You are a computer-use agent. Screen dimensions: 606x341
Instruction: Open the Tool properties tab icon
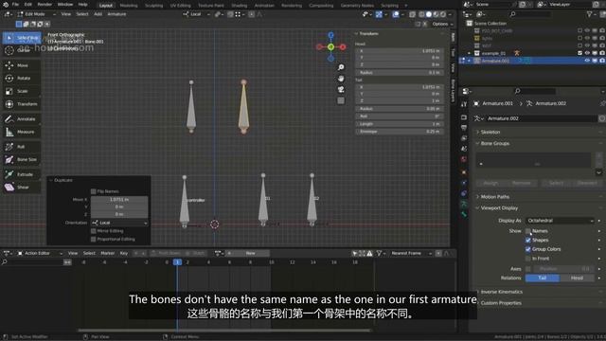pyautogui.click(x=464, y=104)
